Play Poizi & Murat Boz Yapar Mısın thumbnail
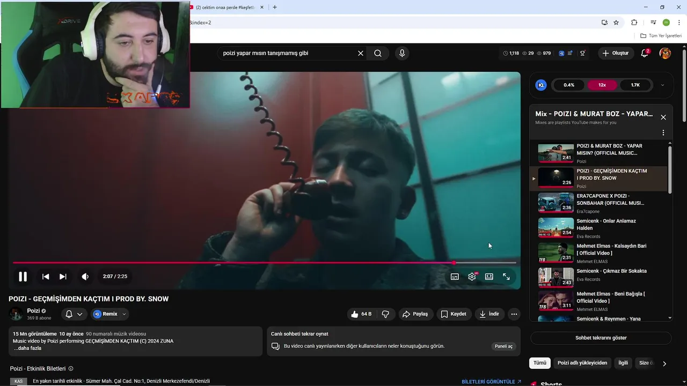The height and width of the screenshot is (386, 687). pyautogui.click(x=556, y=153)
